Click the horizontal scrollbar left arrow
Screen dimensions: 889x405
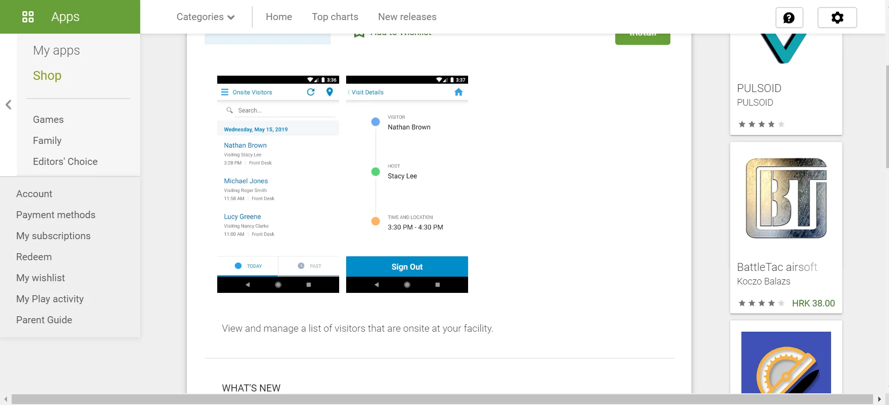[x=5, y=399]
